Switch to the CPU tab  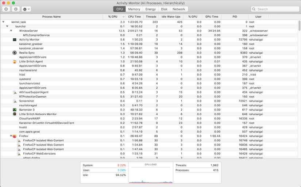coord(119,9)
